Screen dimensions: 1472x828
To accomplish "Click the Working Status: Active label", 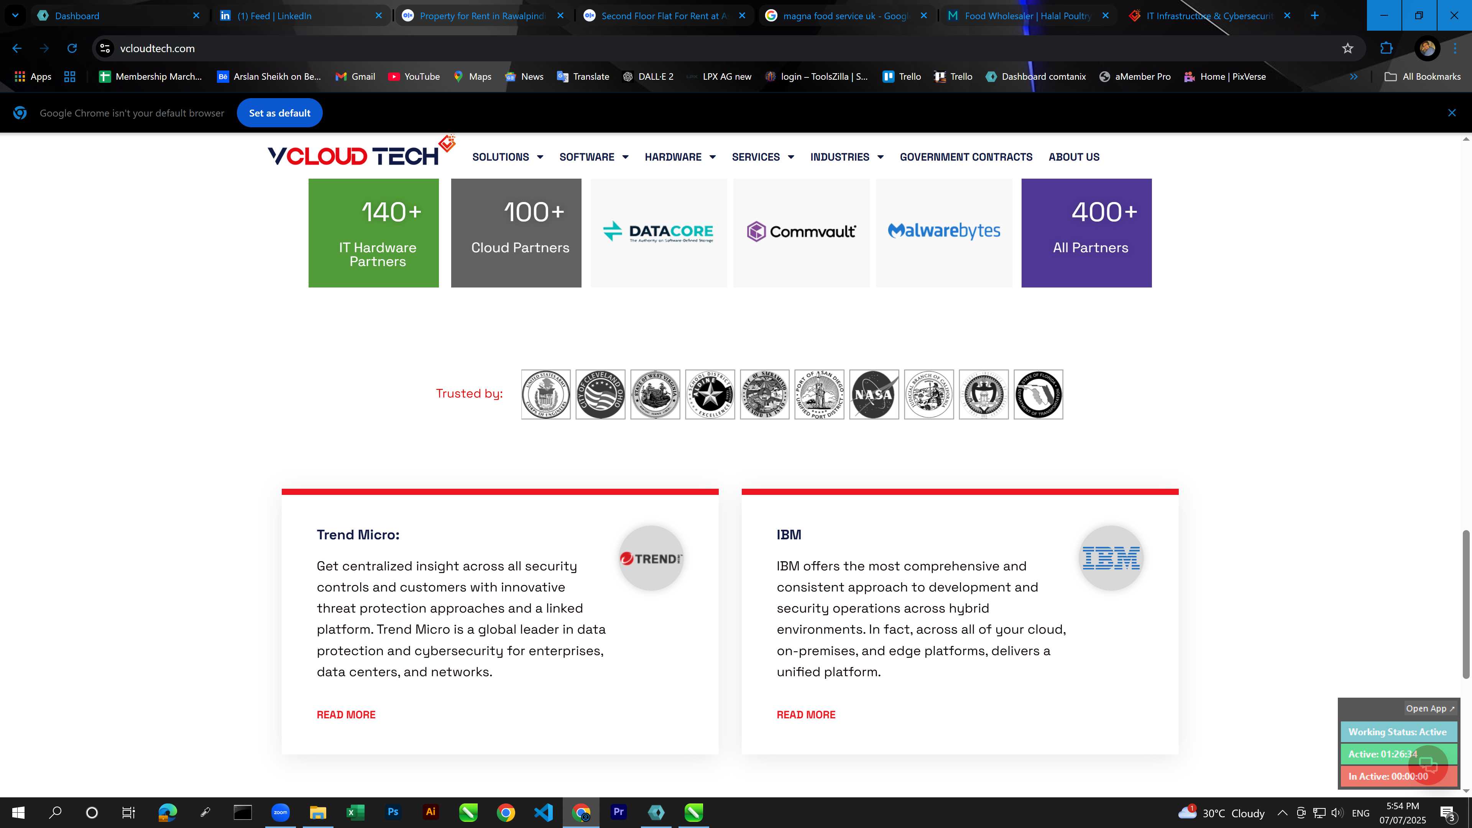I will point(1398,732).
